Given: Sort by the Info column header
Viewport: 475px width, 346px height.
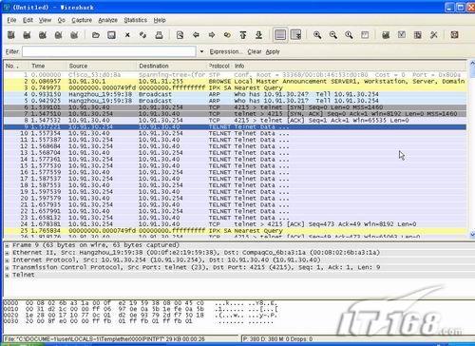Looking at the screenshot, I should [349, 66].
